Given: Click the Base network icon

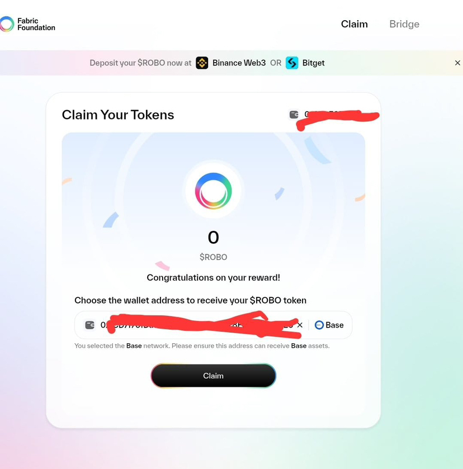Looking at the screenshot, I should click(x=319, y=325).
